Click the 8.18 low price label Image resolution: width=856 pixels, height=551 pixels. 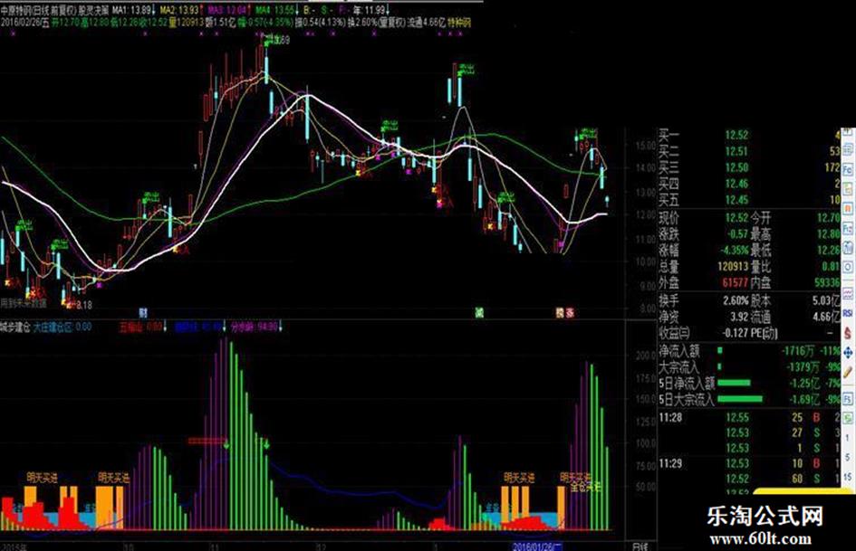point(84,305)
